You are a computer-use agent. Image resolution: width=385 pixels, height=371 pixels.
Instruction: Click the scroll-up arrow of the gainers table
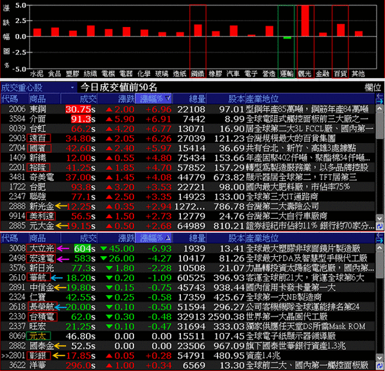tap(380, 108)
